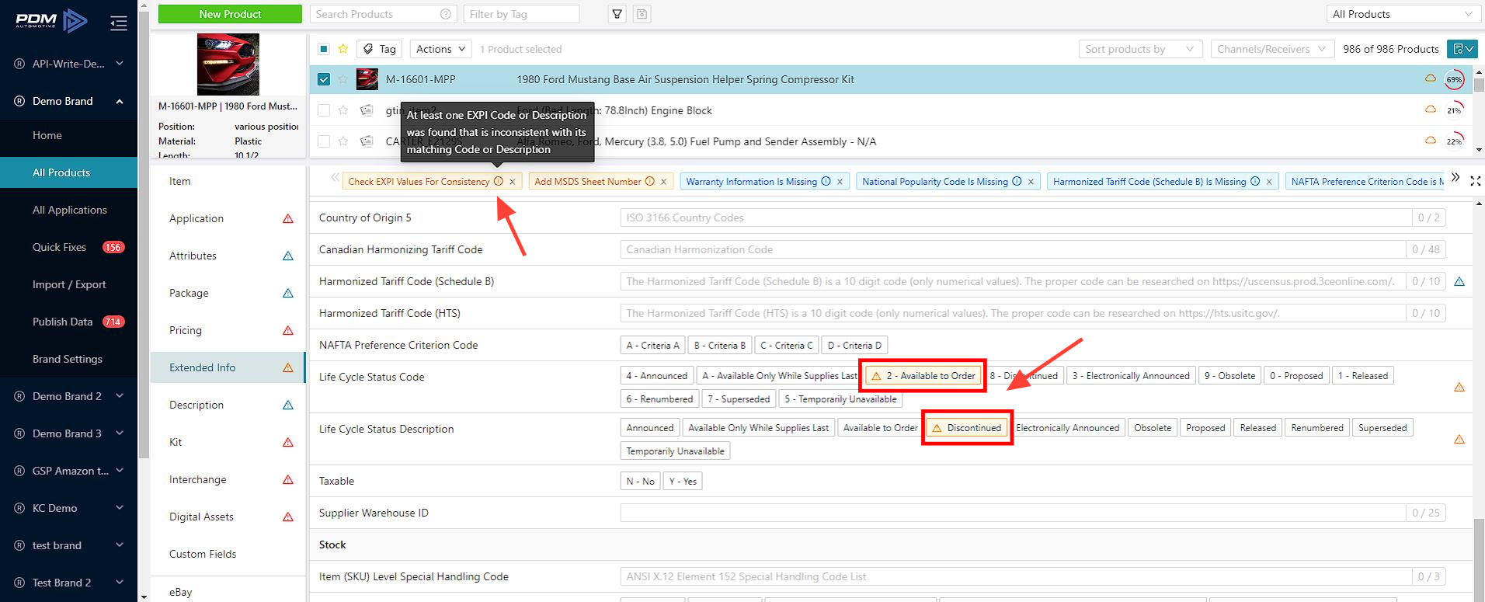The height and width of the screenshot is (602, 1485).
Task: Open the Sort products by dropdown
Action: tap(1140, 49)
